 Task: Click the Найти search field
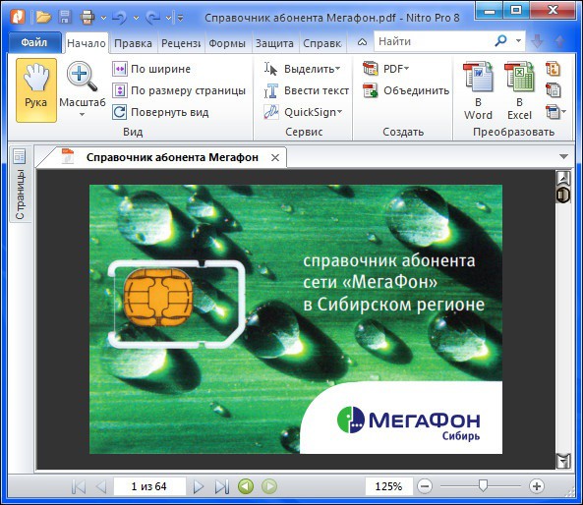pos(434,41)
